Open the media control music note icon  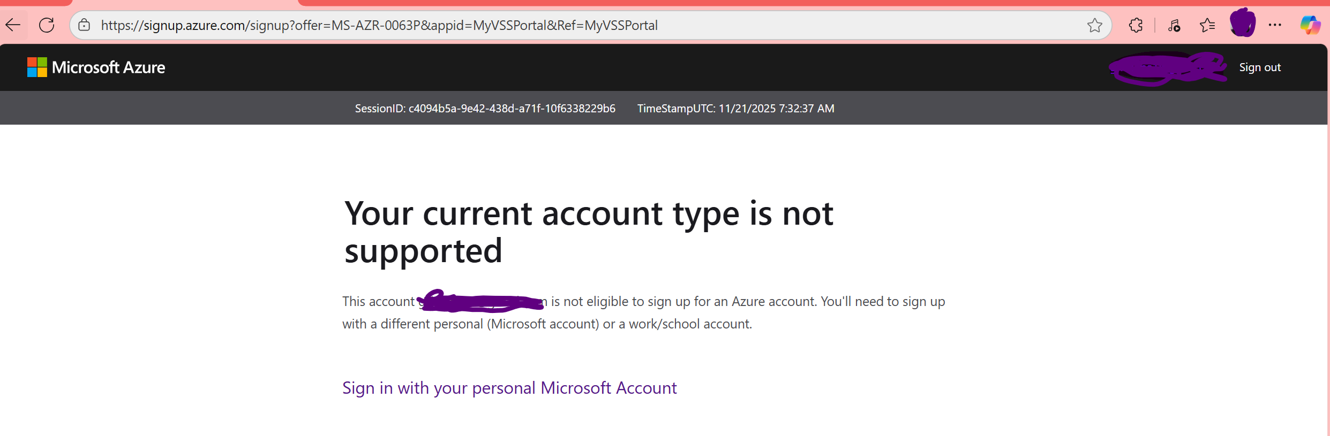click(1174, 25)
